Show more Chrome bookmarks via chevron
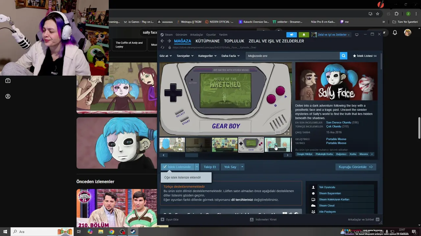 384,22
